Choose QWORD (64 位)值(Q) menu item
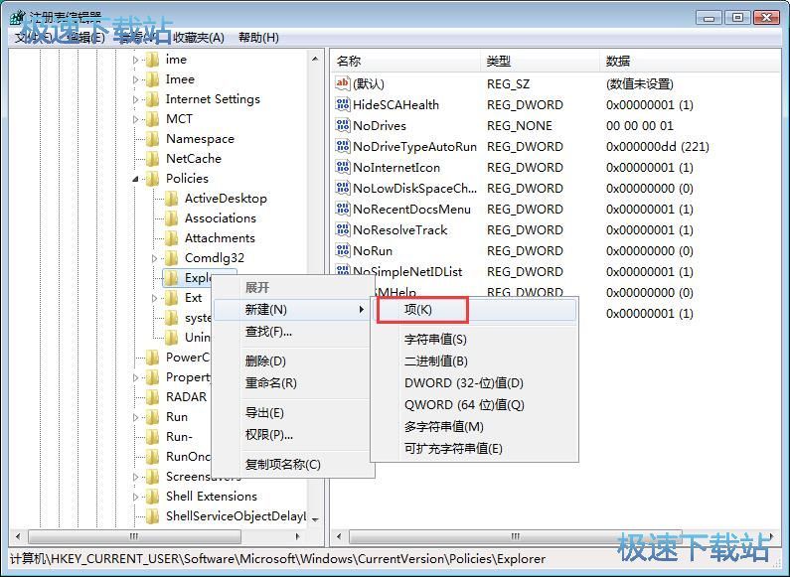Viewport: 790px width, 577px height. pos(476,405)
